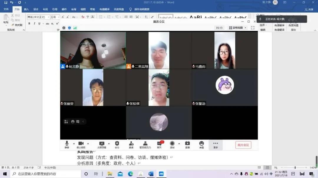Mute the microphone in Tencent Meeting

[67, 144]
